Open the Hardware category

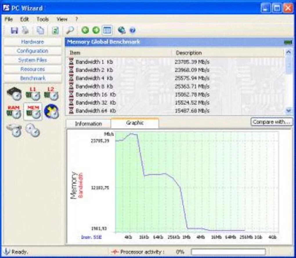(33, 42)
